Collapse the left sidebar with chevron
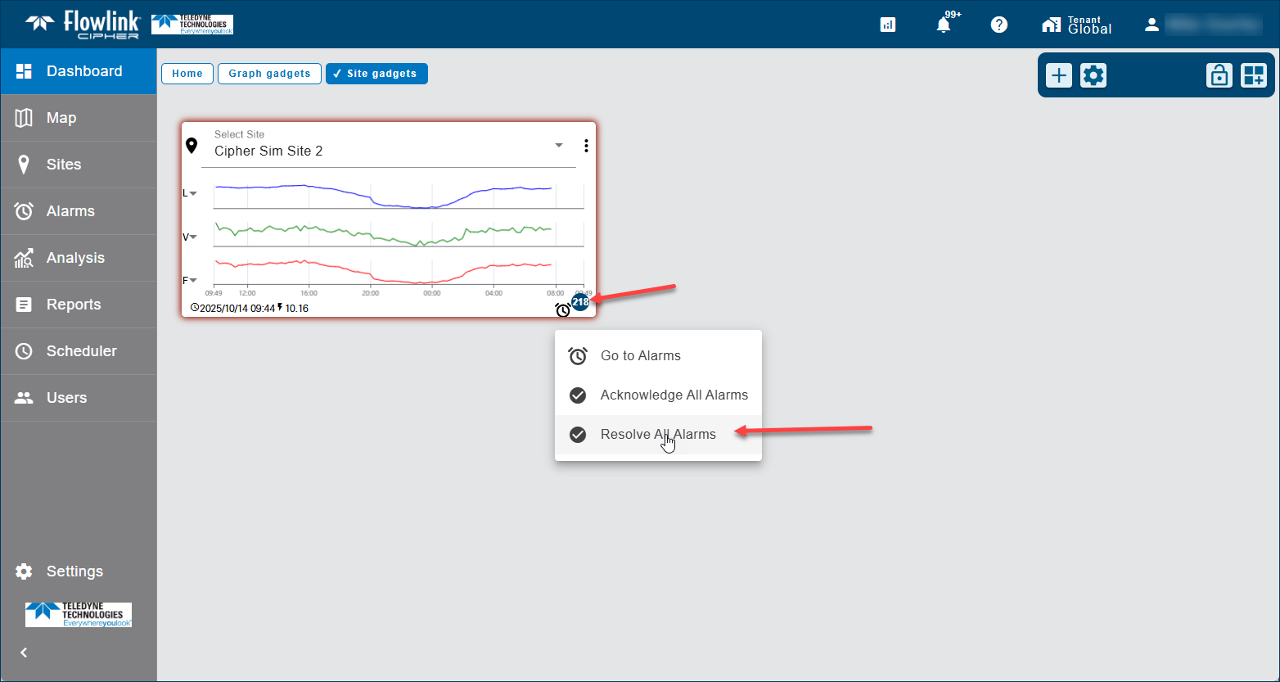Viewport: 1280px width, 682px height. [24, 653]
